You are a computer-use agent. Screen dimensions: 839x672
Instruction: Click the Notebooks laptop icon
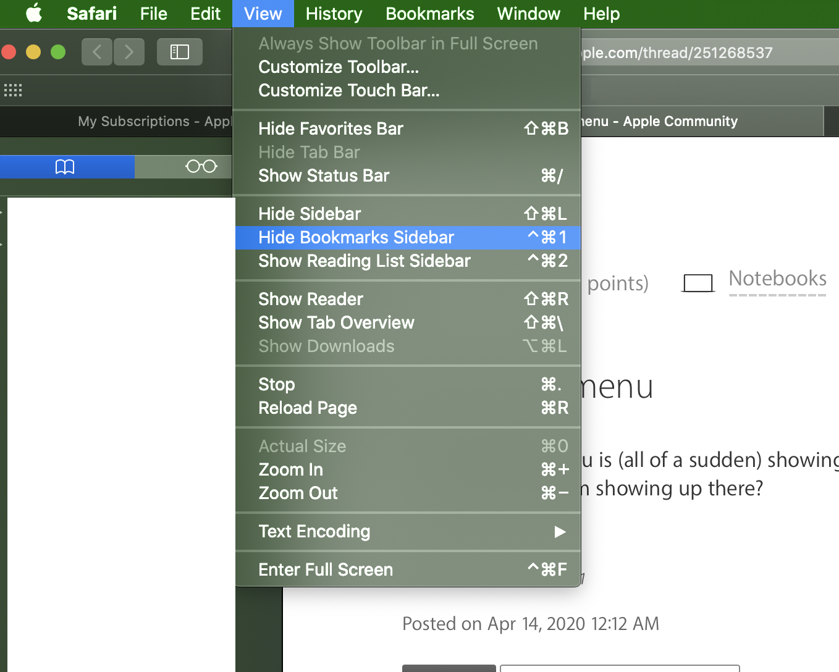[x=698, y=283]
